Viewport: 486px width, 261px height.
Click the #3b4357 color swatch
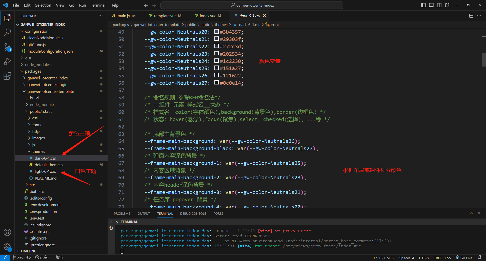[x=216, y=32]
